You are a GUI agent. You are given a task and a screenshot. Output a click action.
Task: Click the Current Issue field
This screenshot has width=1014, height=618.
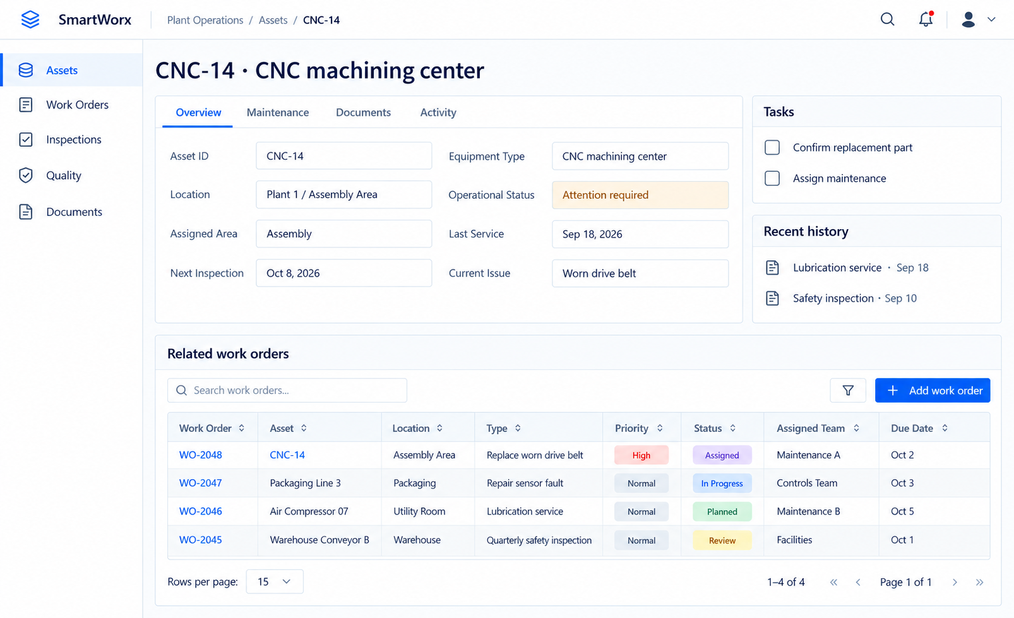pyautogui.click(x=640, y=273)
